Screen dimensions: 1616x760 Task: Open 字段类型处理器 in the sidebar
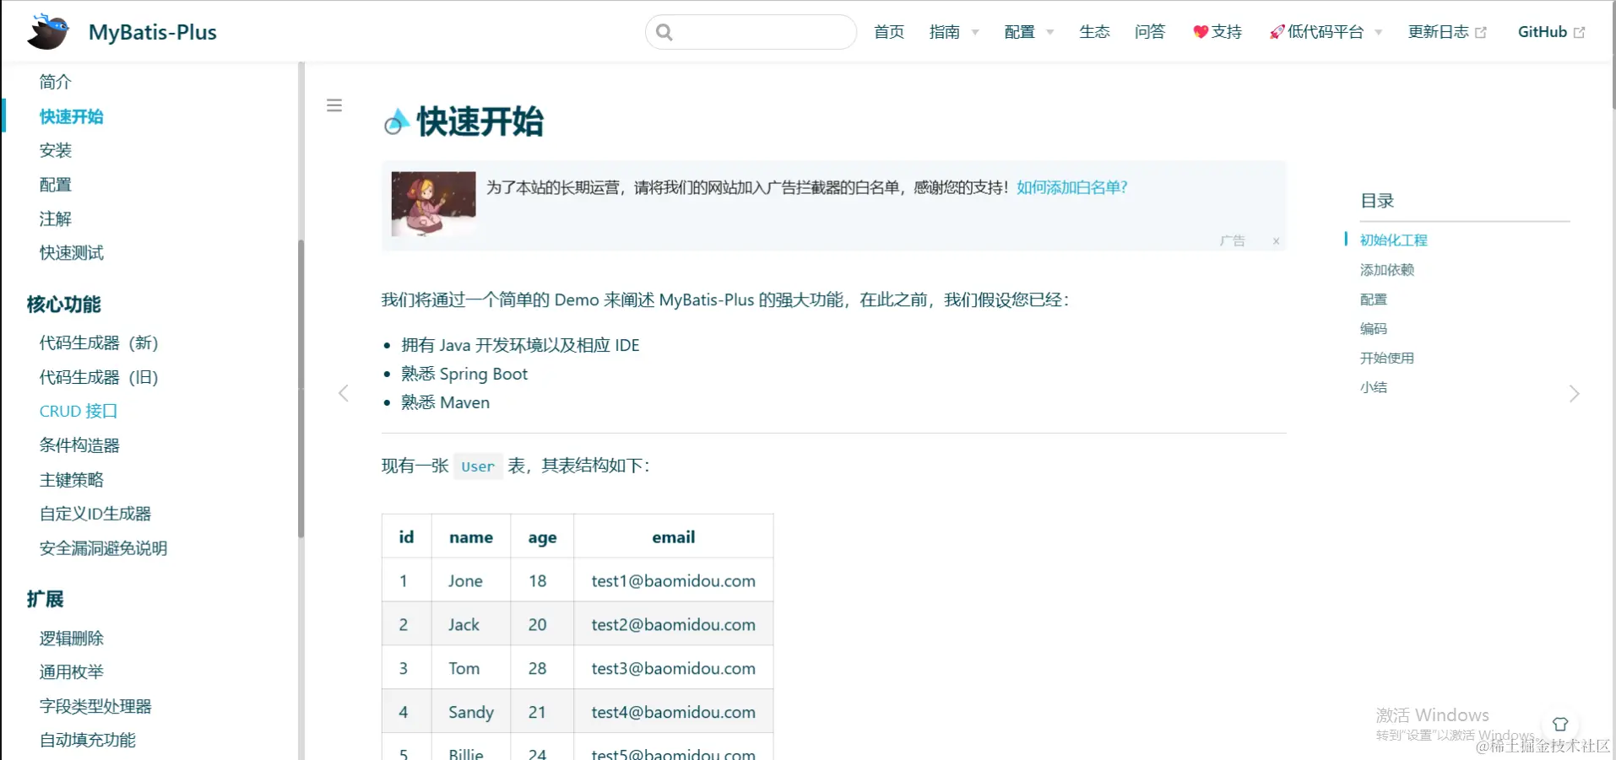click(x=95, y=707)
